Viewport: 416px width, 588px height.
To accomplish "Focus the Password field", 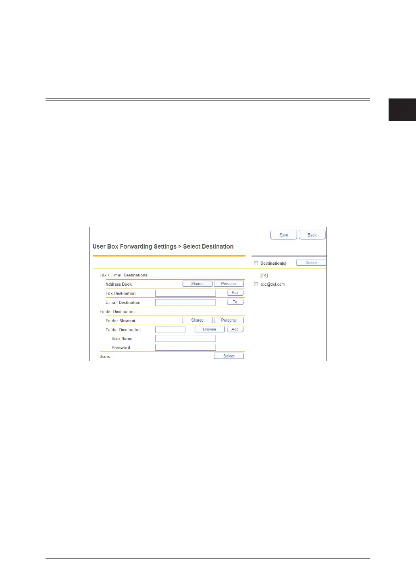I will [185, 347].
